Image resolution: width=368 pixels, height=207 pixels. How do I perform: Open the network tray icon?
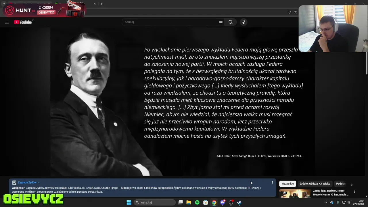[344, 202]
